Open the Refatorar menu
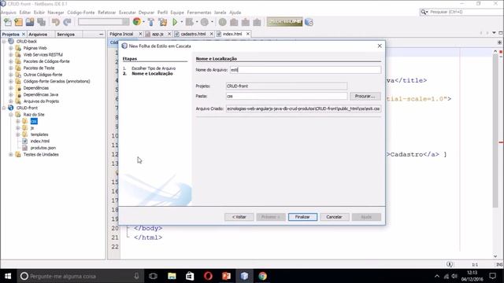This screenshot has width=504, height=283. [x=107, y=13]
